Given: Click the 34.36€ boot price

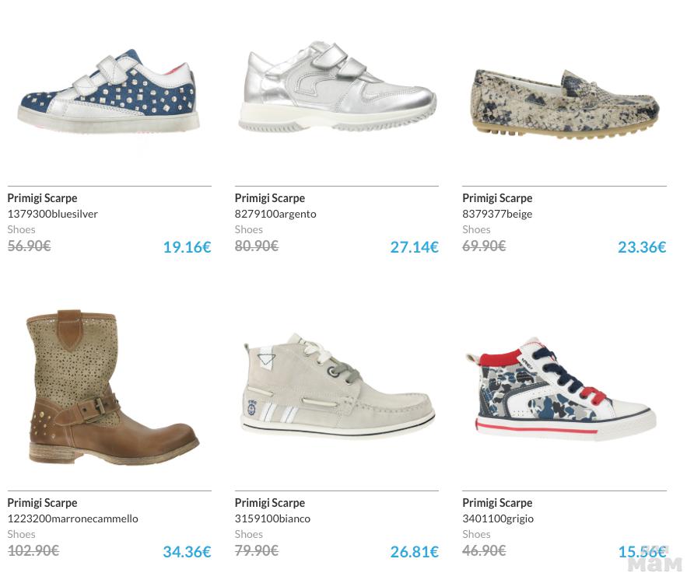Looking at the screenshot, I should tap(187, 552).
